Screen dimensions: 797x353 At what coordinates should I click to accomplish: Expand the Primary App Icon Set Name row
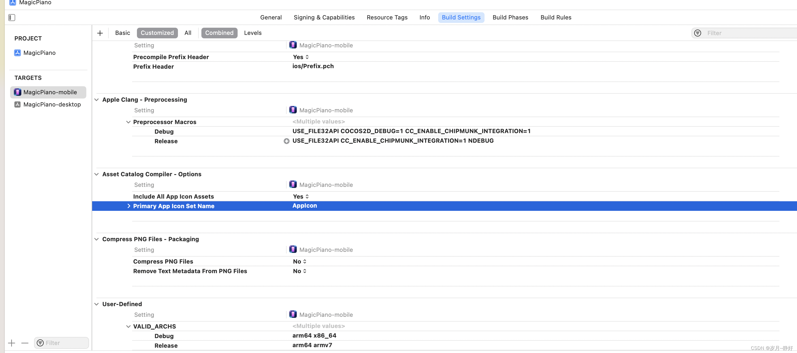click(x=128, y=206)
